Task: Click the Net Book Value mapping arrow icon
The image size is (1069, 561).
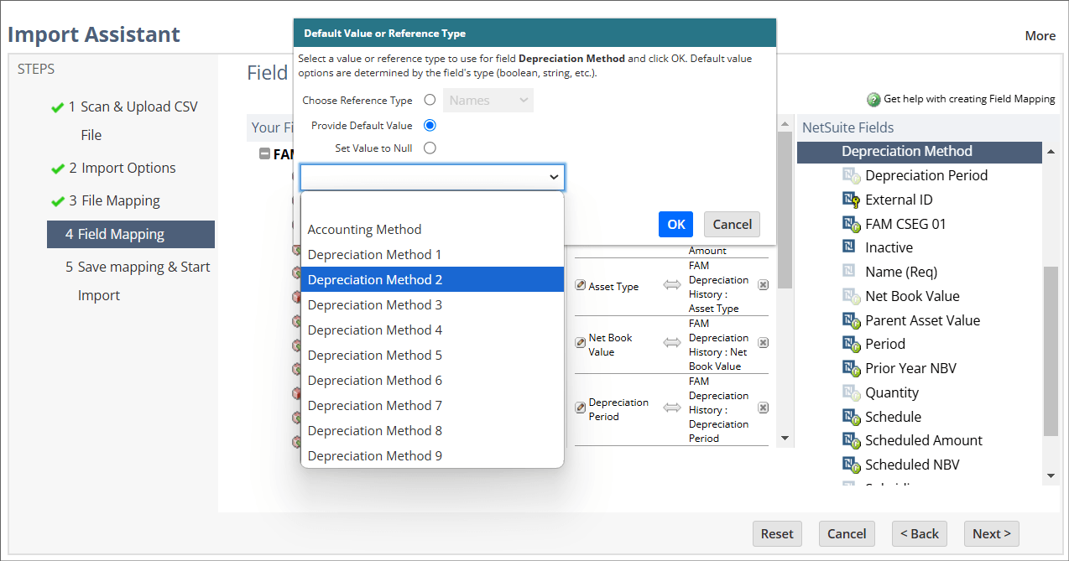Action: coord(672,342)
